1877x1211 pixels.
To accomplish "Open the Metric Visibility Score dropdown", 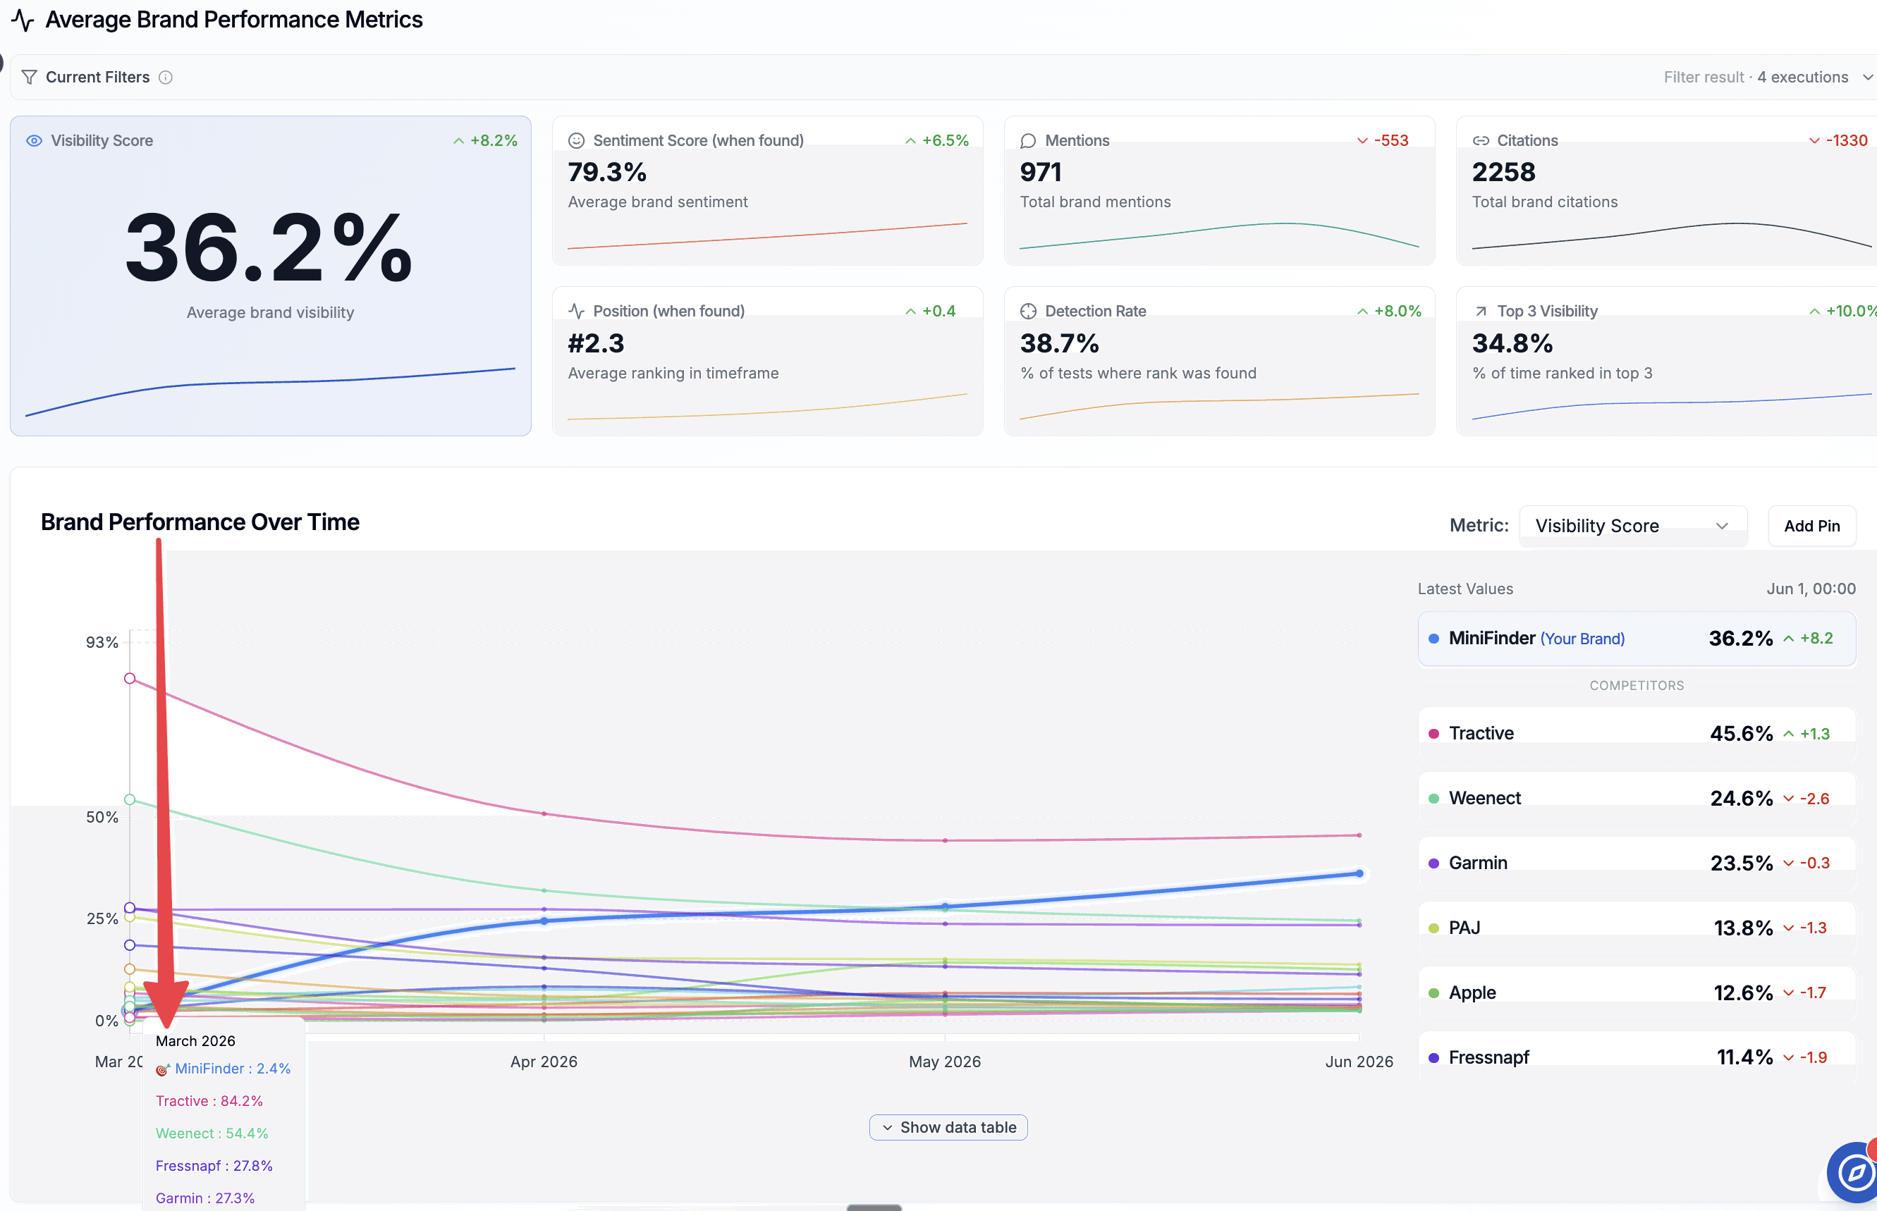I will tap(1632, 526).
